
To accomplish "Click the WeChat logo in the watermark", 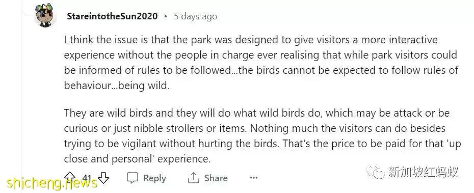I will [x=376, y=172].
